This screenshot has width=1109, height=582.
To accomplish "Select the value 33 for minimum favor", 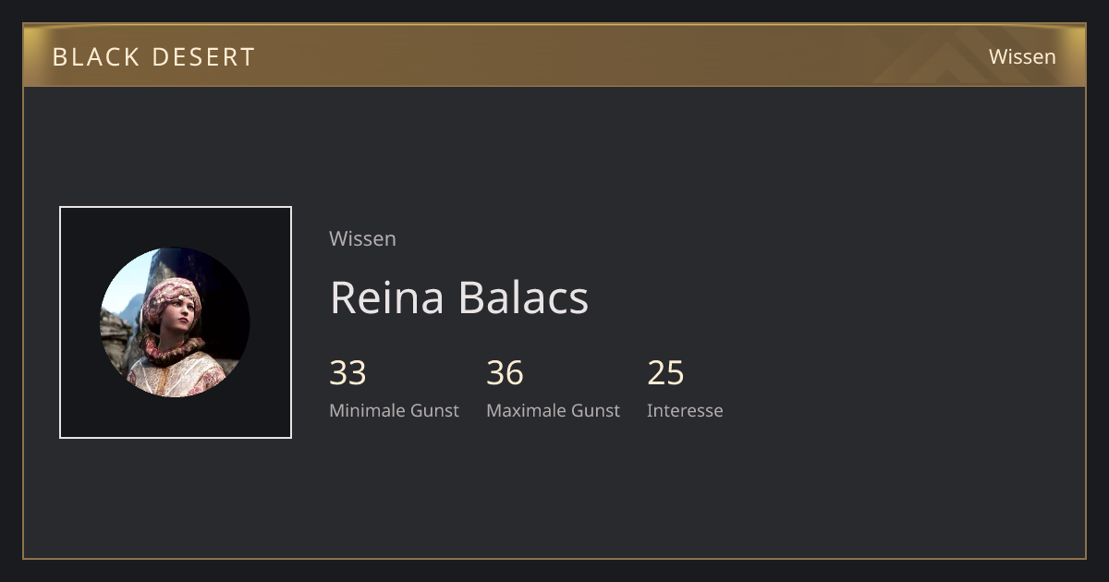I will tap(347, 373).
